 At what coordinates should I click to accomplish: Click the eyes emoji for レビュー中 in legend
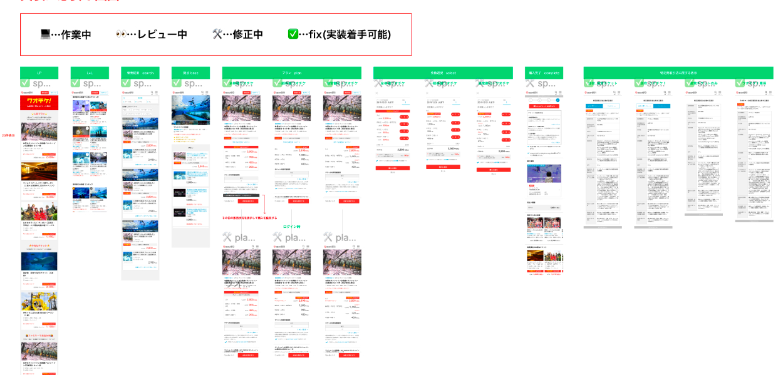pyautogui.click(x=121, y=34)
